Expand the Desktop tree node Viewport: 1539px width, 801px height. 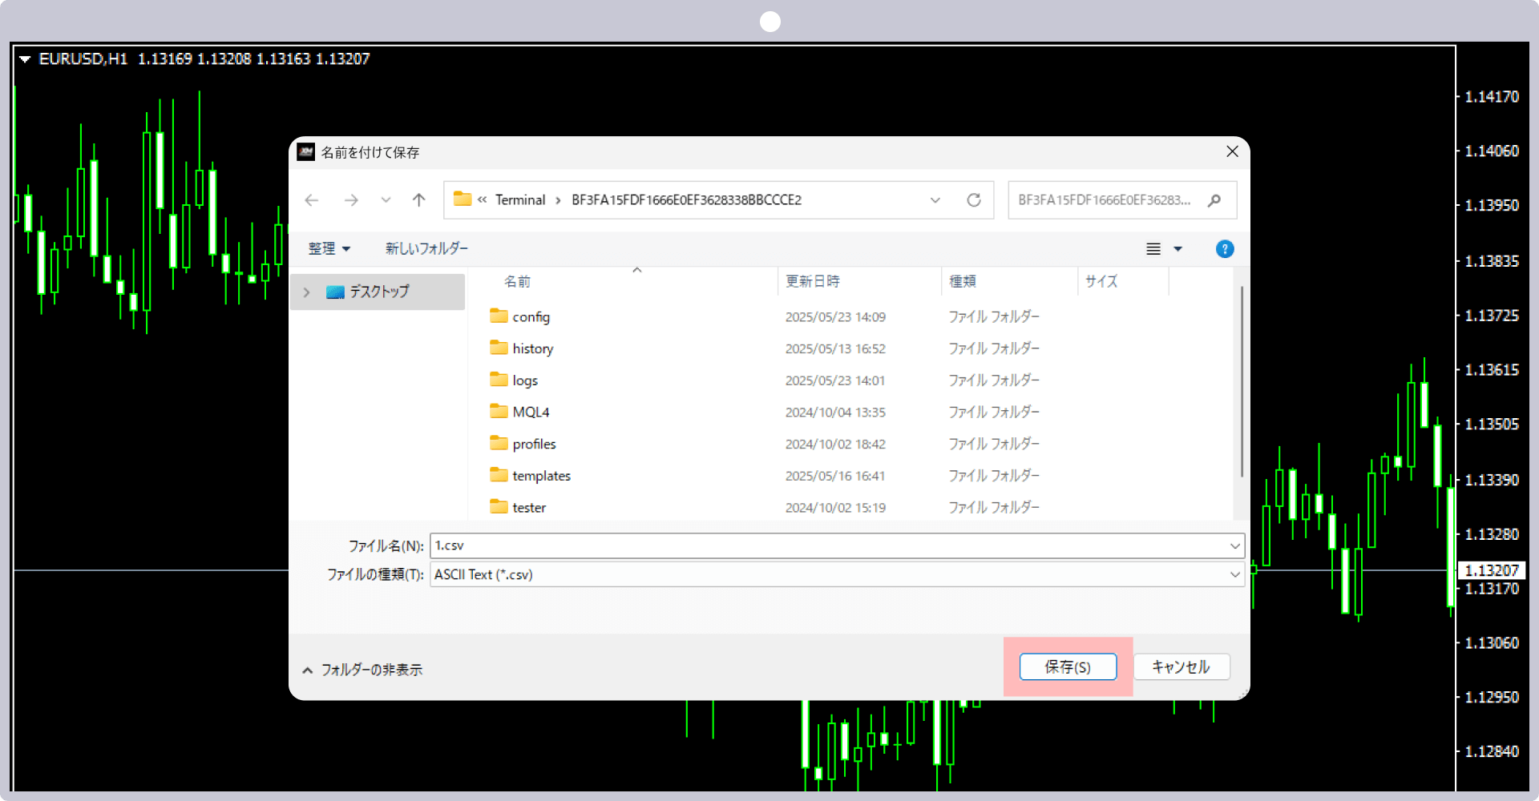pos(306,292)
